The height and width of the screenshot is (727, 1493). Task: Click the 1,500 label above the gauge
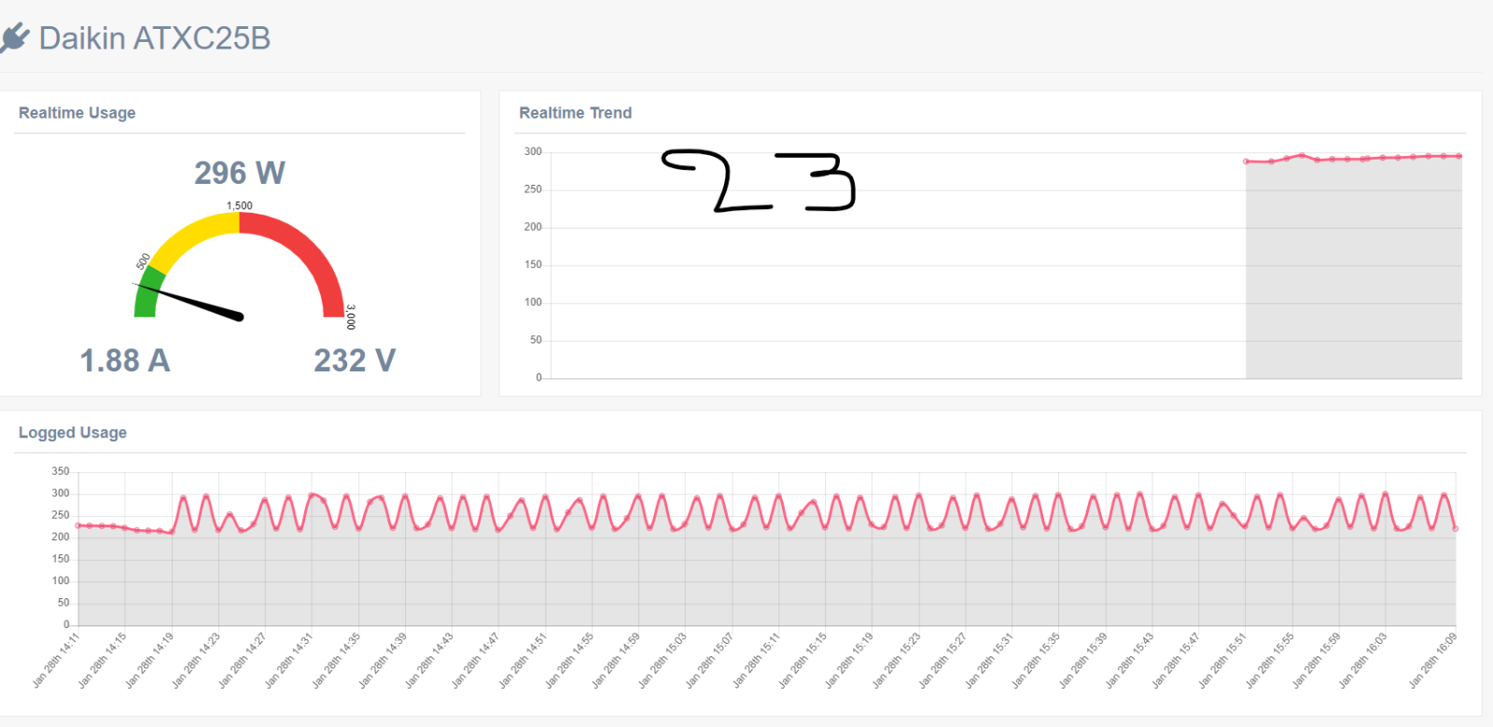[x=240, y=205]
